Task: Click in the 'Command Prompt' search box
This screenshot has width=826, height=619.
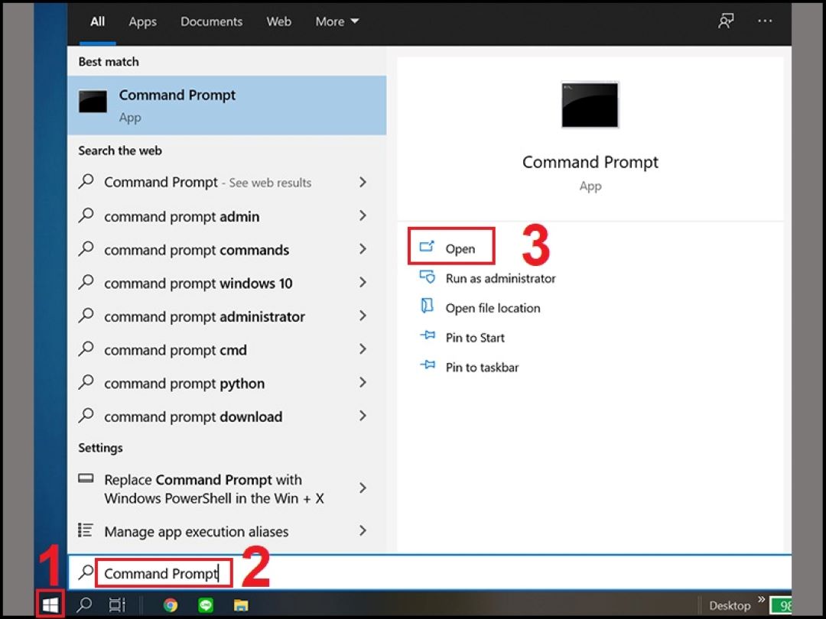Action: pyautogui.click(x=429, y=572)
